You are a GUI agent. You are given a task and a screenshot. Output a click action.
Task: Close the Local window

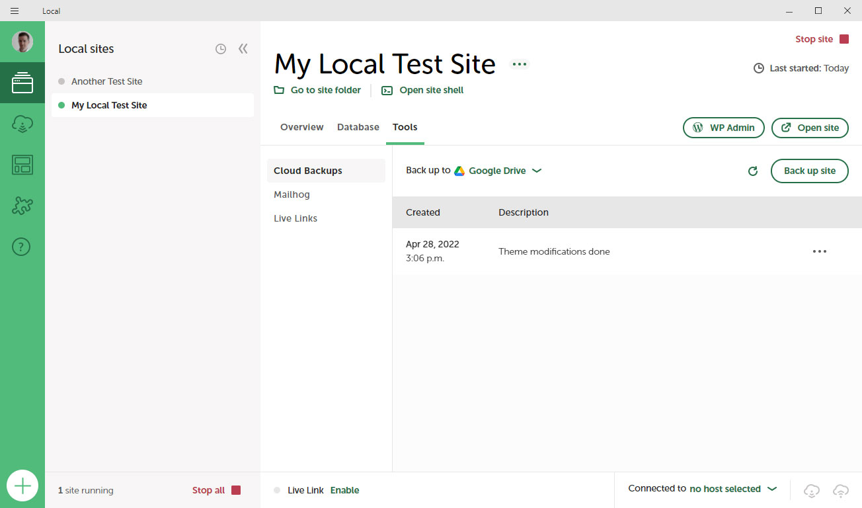tap(847, 11)
